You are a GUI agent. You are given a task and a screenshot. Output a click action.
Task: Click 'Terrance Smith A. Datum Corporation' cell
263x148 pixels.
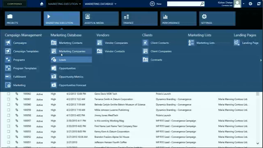pyautogui.click(x=113, y=99)
